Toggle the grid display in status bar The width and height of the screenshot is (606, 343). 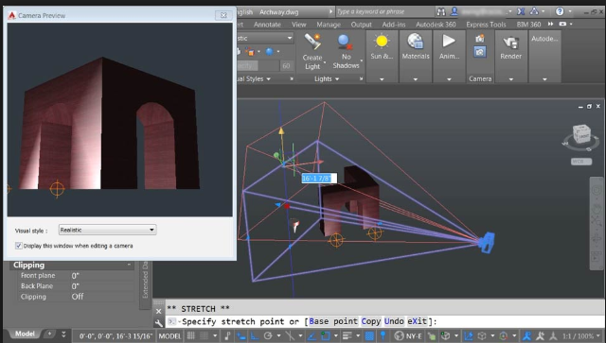191,335
